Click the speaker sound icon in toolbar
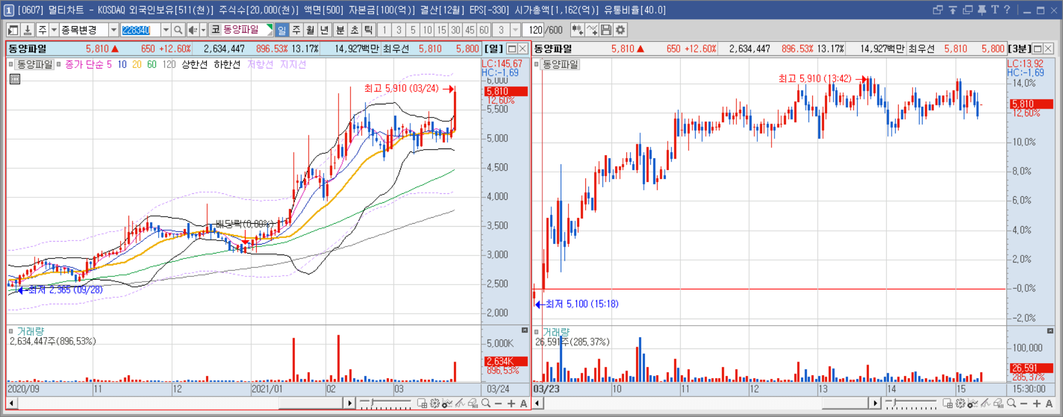 coord(193,30)
